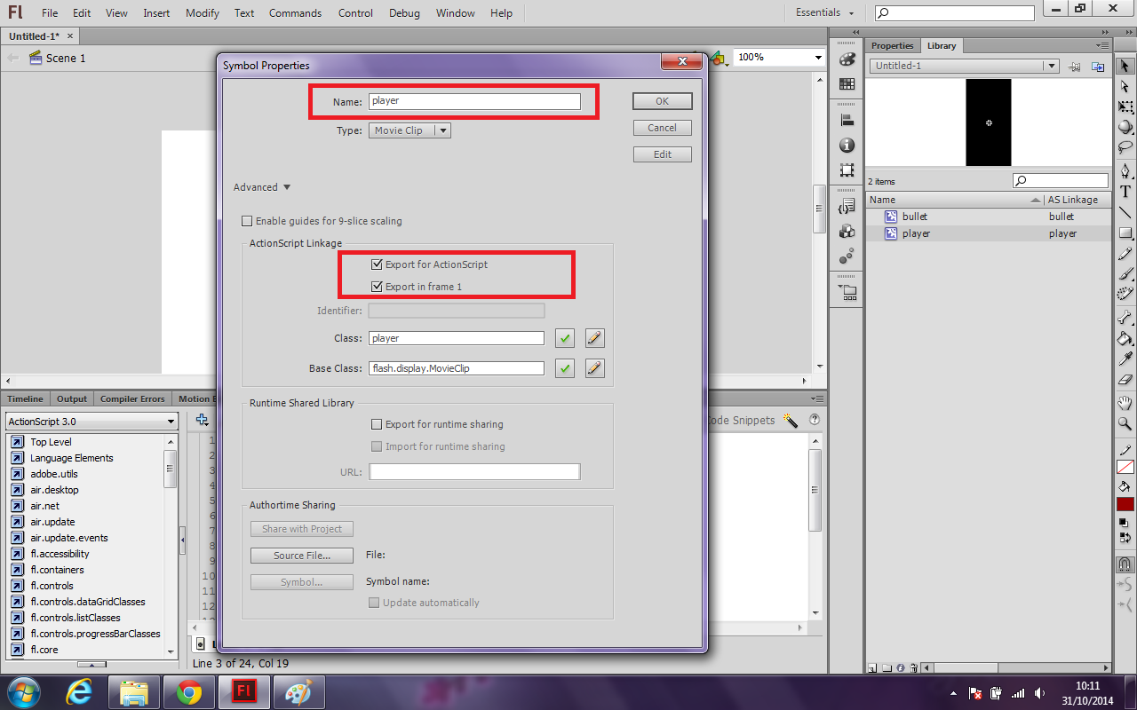Screen dimensions: 1137x710
Task: Uncheck Export in frame 1
Action: click(x=378, y=286)
